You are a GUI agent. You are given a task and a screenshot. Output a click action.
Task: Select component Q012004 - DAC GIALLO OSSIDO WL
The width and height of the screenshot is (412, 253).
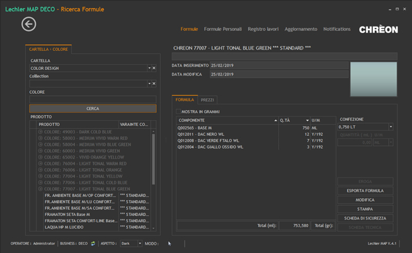(256, 147)
